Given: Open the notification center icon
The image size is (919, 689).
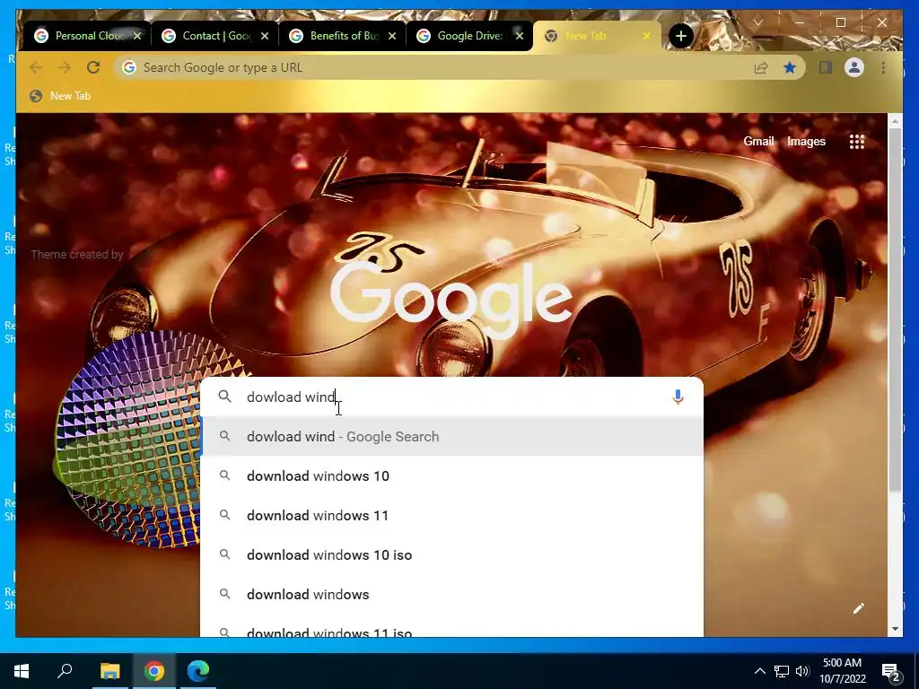Looking at the screenshot, I should pyautogui.click(x=891, y=671).
